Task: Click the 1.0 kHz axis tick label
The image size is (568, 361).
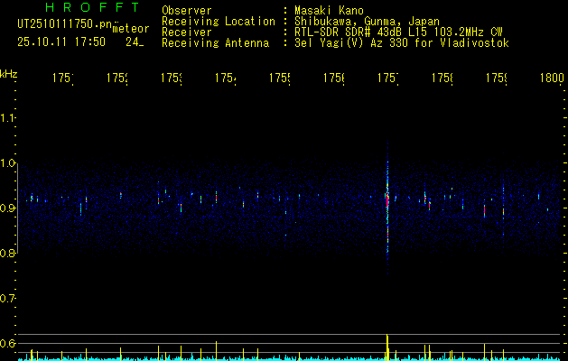Action: pyautogui.click(x=7, y=163)
